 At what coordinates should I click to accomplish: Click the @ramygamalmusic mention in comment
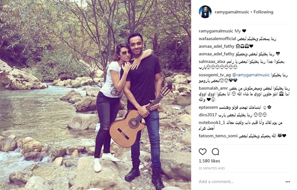pyautogui.click(x=251, y=75)
